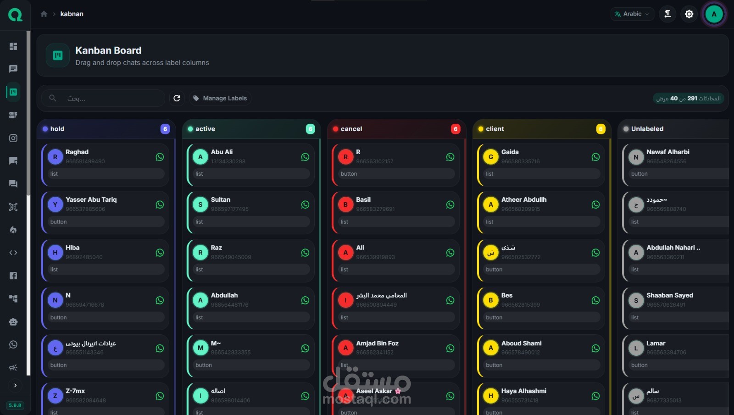The height and width of the screenshot is (415, 734).
Task: Open the Haya Alhashmi card
Action: (541, 398)
